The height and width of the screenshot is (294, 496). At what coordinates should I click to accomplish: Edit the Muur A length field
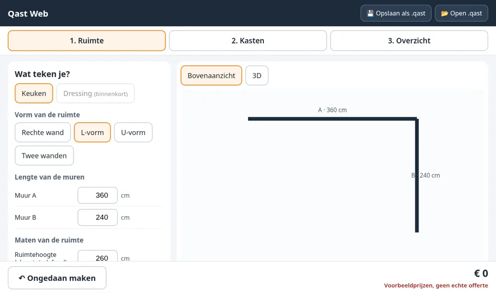coord(97,195)
